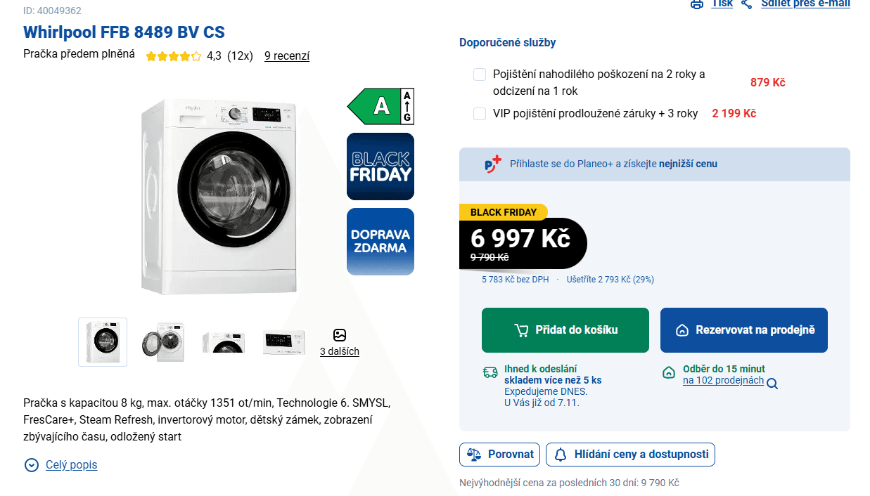Enable VIP extended warranty + 3 years
The image size is (870, 496).
tap(480, 114)
